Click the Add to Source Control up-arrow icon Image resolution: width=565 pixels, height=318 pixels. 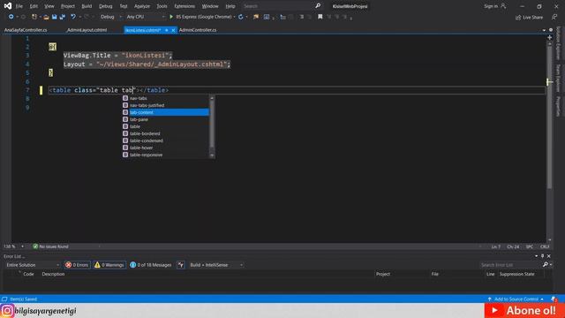tap(489, 299)
